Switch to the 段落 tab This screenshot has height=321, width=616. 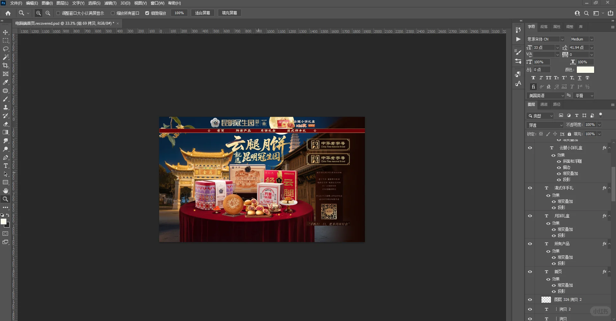[x=544, y=27]
